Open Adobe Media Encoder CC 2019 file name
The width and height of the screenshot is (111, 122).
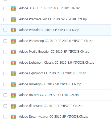coord(54,52)
